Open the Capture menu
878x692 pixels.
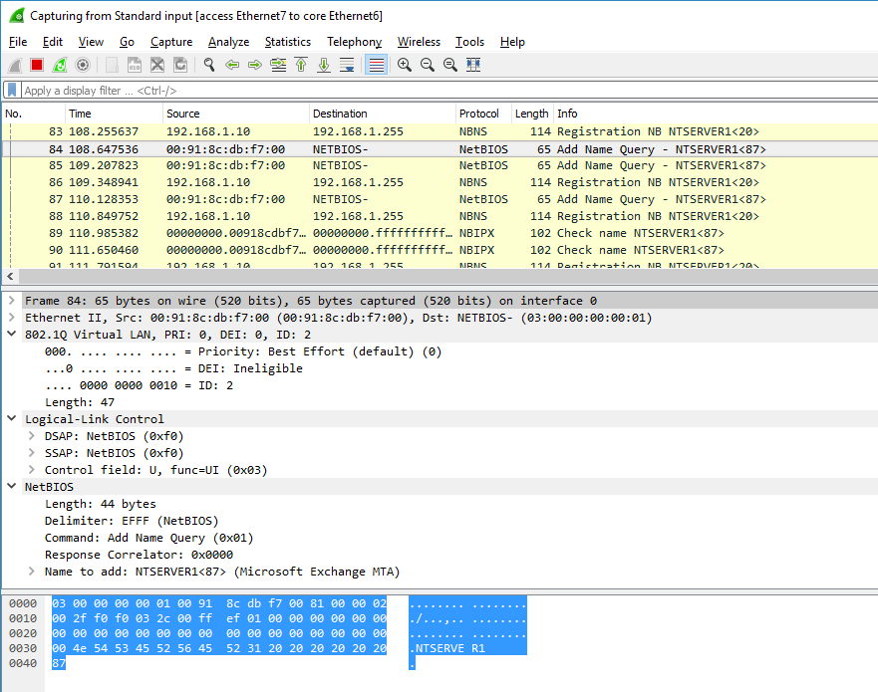pyautogui.click(x=171, y=42)
